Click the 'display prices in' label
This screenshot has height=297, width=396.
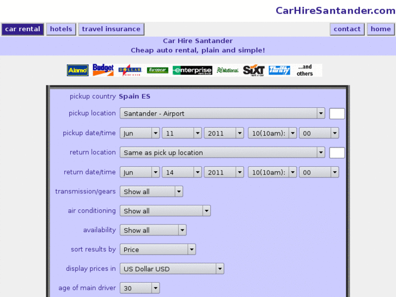[91, 269]
